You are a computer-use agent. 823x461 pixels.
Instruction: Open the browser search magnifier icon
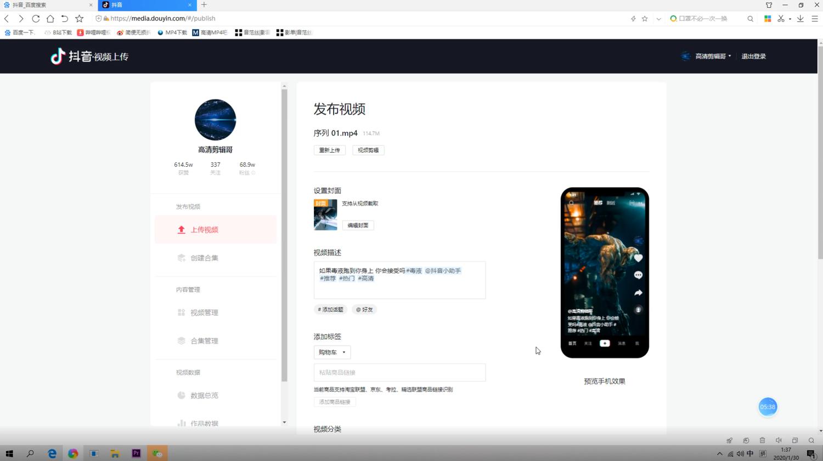click(x=750, y=18)
